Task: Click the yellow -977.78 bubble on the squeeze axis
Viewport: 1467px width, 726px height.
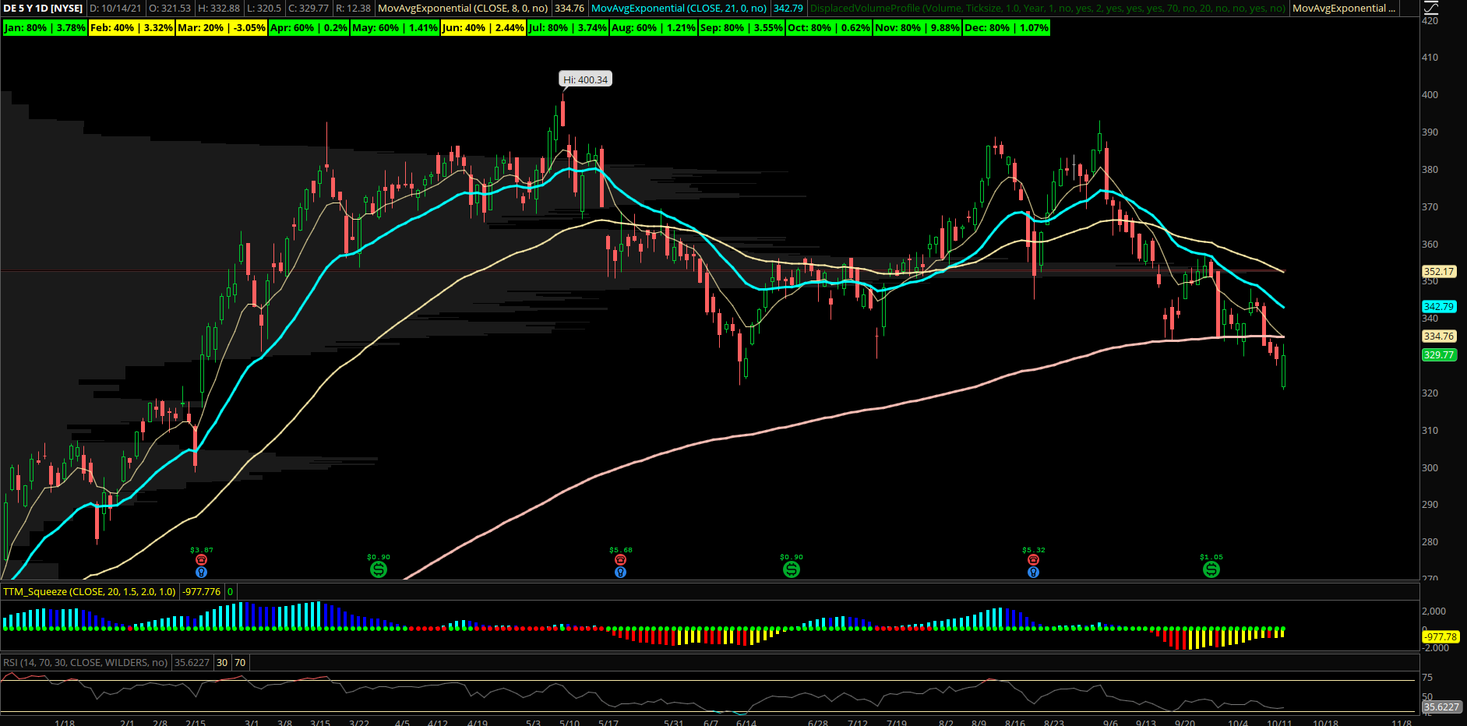Action: 1441,637
